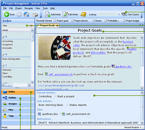This screenshot has width=145, height=130.
Task: Open the Navigate menu
Action: pos(29,8)
